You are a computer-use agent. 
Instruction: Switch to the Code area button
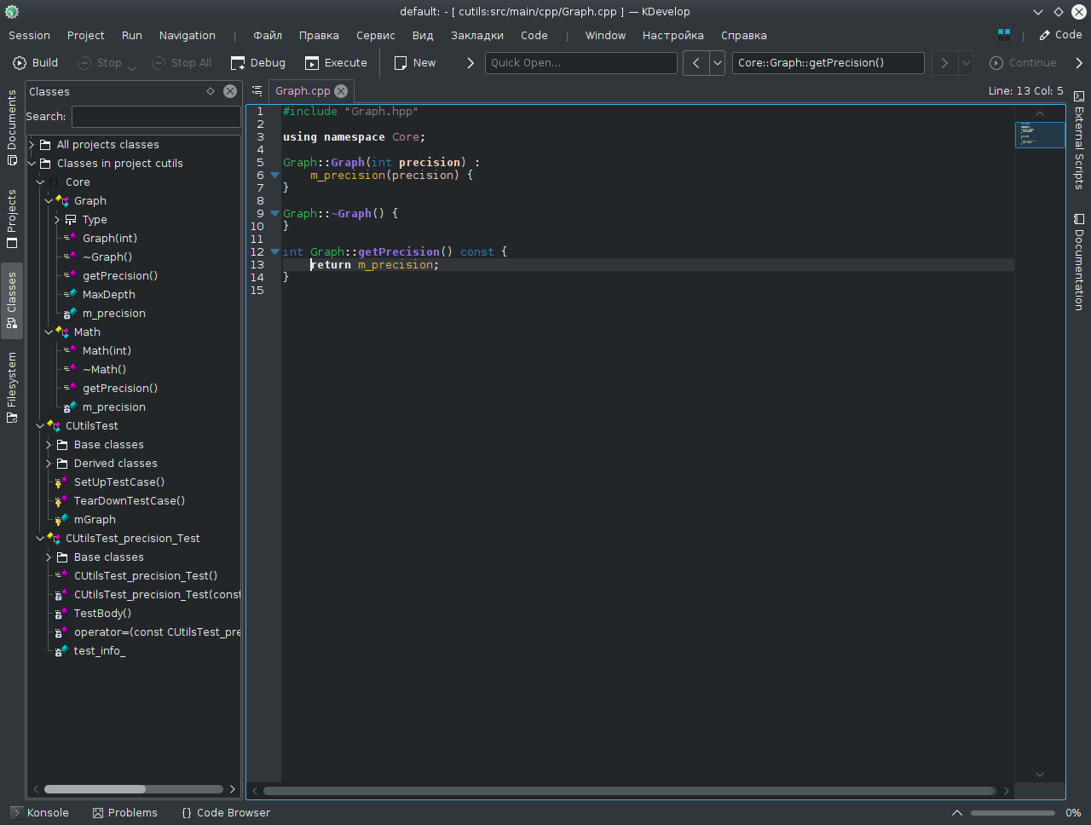(x=1060, y=35)
